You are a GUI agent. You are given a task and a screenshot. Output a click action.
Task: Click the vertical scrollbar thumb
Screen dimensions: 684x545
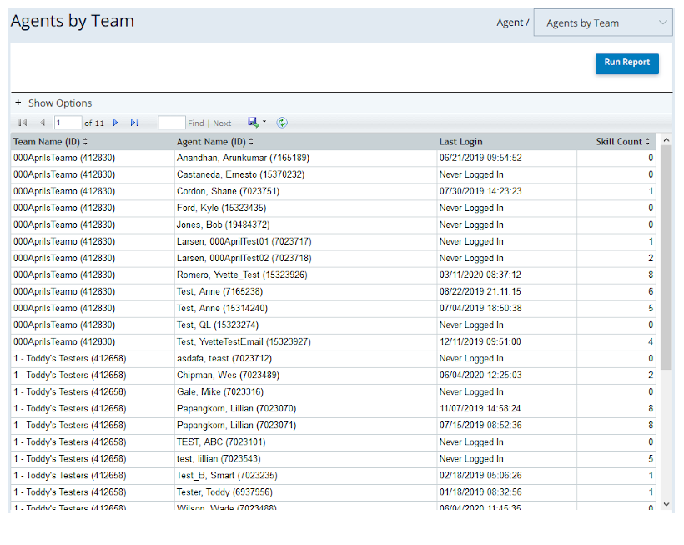click(x=666, y=257)
